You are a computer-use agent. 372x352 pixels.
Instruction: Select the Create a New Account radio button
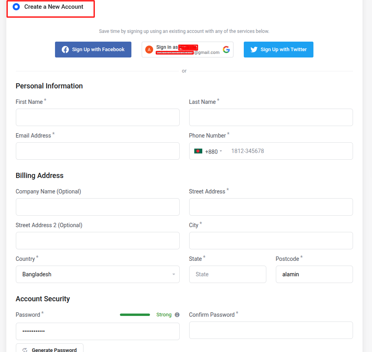coord(16,7)
